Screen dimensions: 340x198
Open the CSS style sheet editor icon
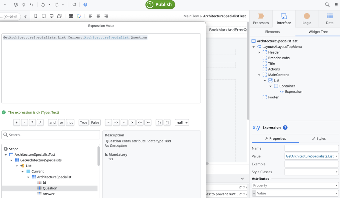tap(71, 16)
